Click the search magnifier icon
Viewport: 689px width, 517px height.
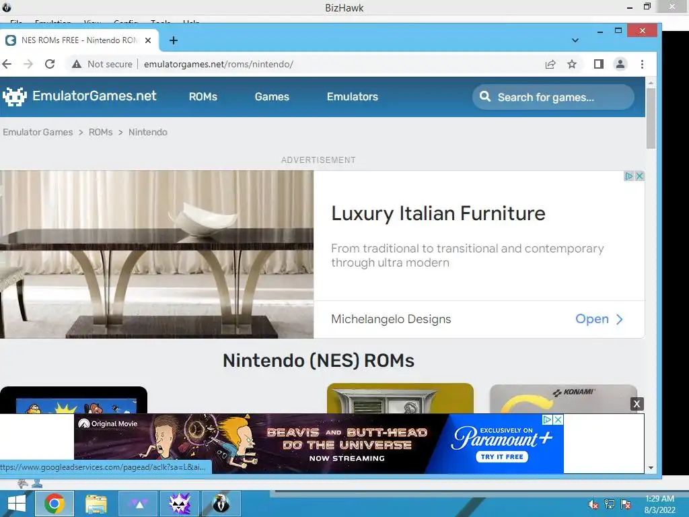[485, 97]
